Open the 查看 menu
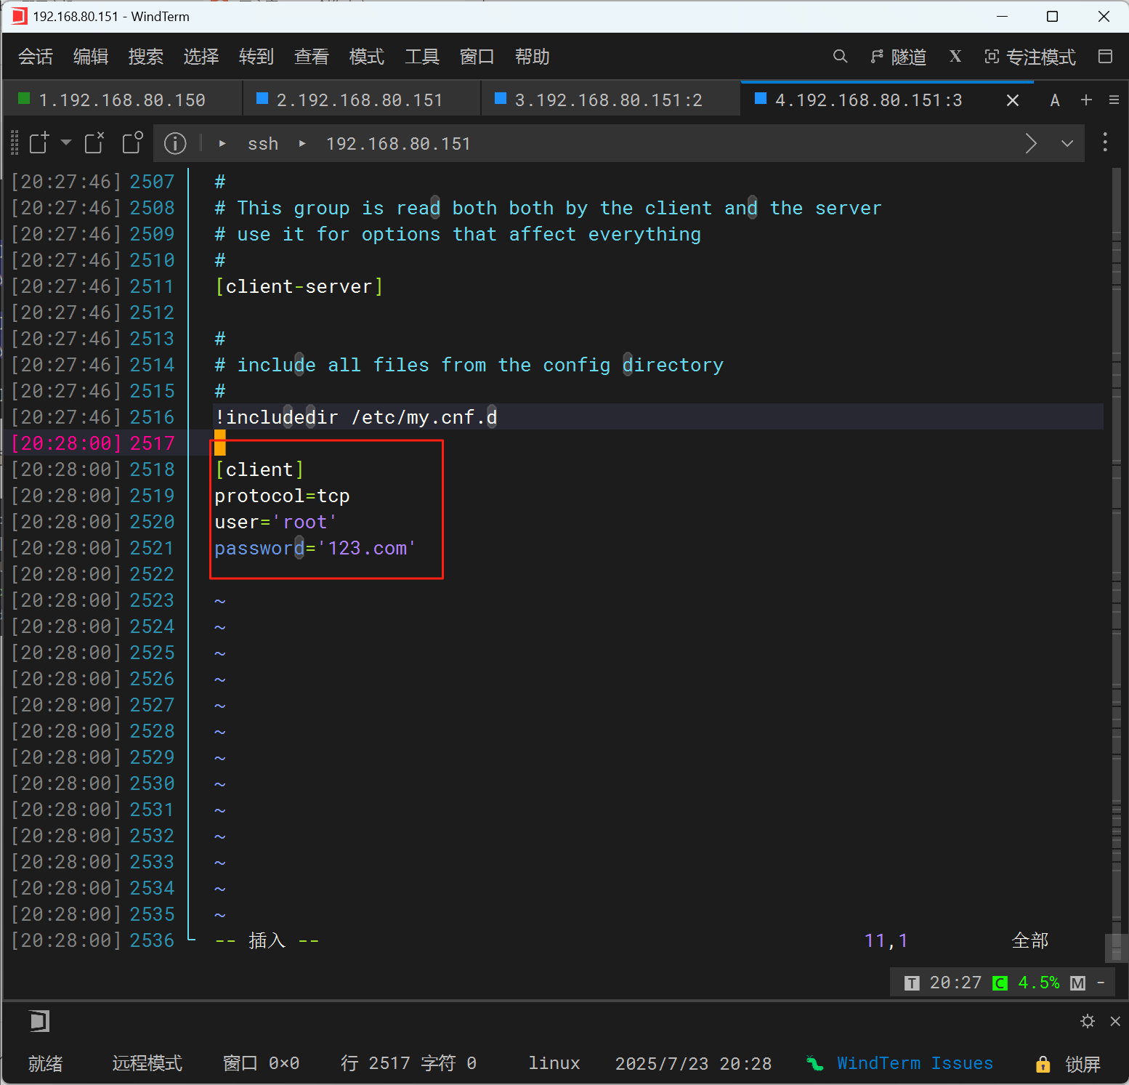Viewport: 1129px width, 1085px height. point(312,57)
